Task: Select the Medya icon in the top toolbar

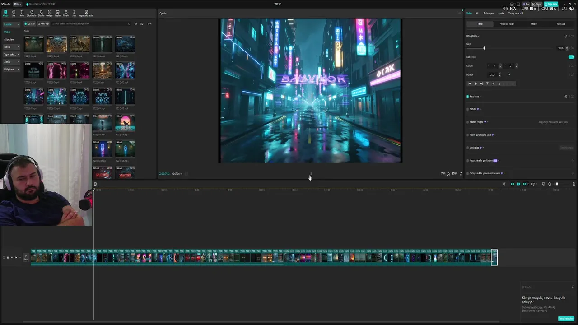Action: pos(5,13)
